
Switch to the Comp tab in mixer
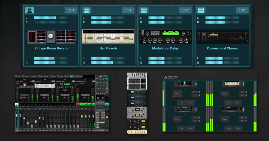pyautogui.click(x=52, y=76)
